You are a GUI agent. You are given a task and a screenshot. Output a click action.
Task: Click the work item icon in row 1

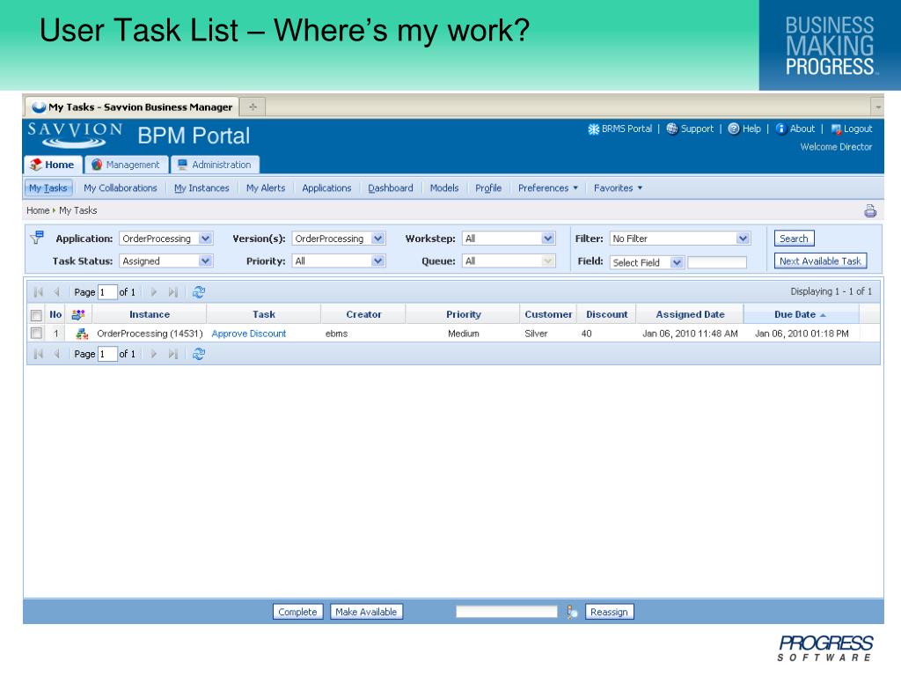82,334
